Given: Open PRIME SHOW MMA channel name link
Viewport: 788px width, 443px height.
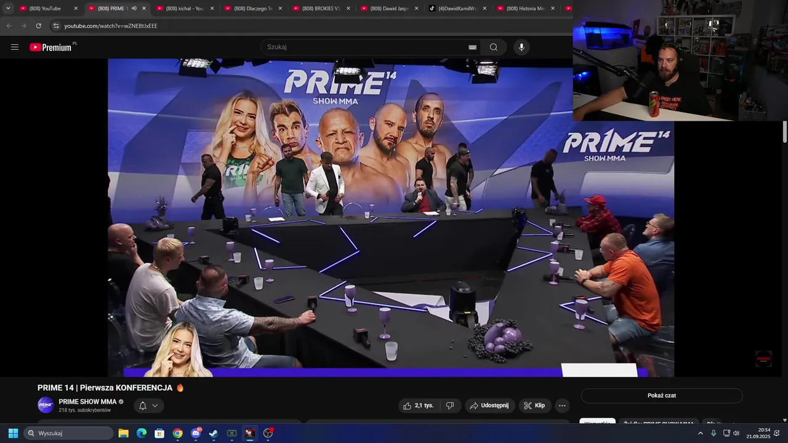Looking at the screenshot, I should 87,402.
